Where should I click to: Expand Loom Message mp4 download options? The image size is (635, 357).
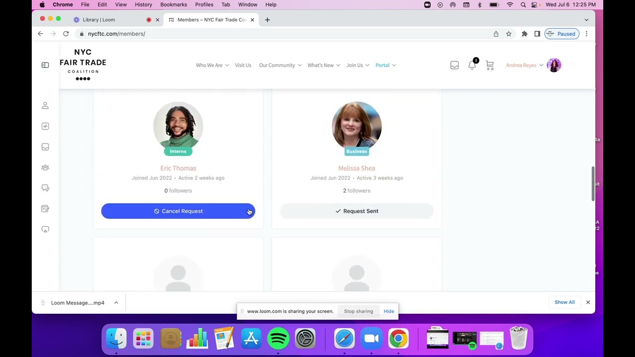pyautogui.click(x=116, y=302)
